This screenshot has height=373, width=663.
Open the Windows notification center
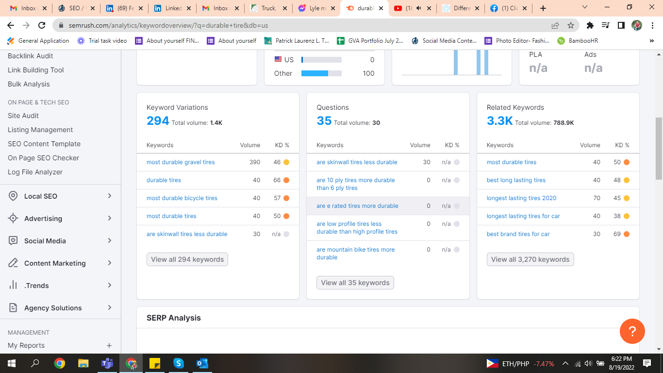647,363
